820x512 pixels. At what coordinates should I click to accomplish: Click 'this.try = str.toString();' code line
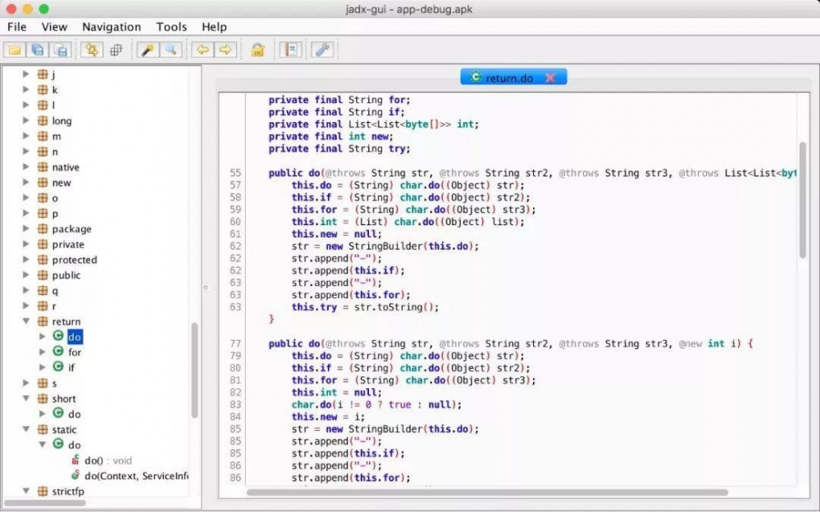[366, 307]
